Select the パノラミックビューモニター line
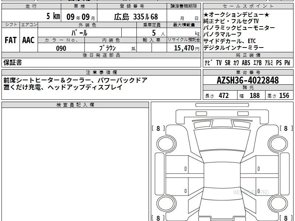The width and height of the screenshot is (295, 221). pyautogui.click(x=239, y=28)
